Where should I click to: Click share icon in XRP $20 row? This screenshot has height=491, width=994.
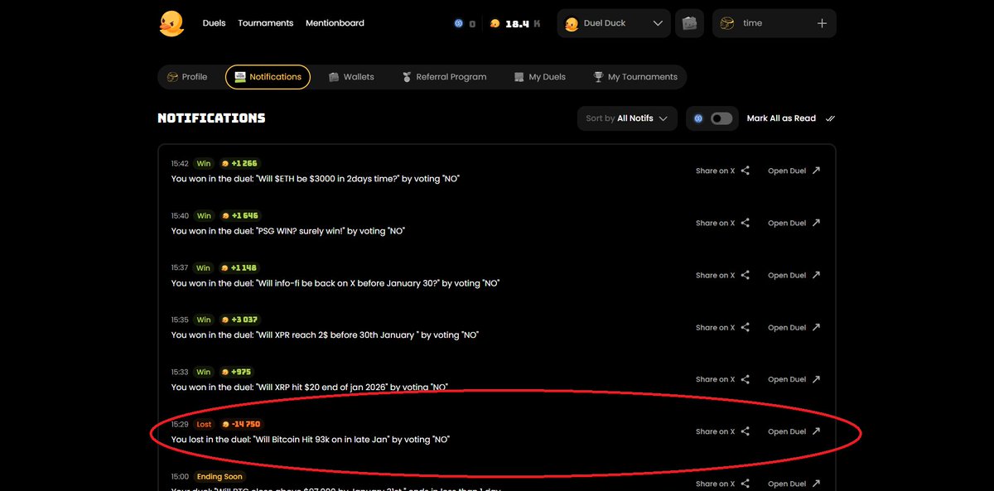click(745, 379)
